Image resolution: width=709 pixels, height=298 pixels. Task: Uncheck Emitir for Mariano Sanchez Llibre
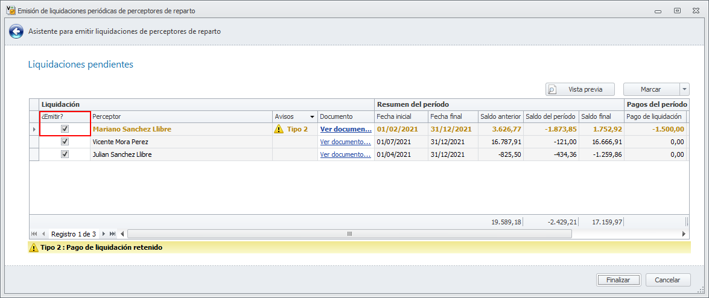(65, 129)
